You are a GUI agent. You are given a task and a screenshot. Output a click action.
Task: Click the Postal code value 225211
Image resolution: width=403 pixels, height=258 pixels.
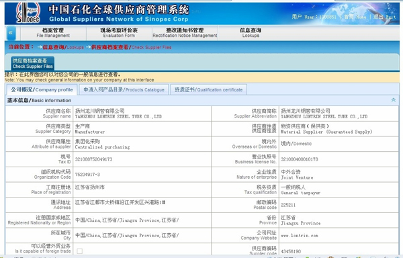point(288,205)
